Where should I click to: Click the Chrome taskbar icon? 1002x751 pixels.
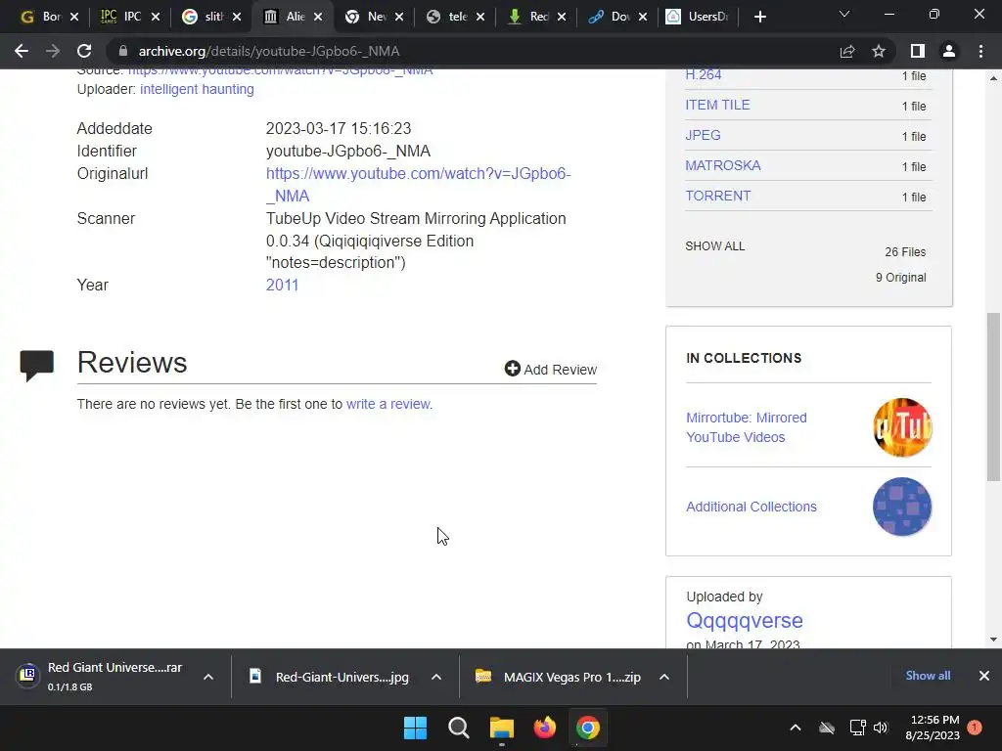[x=588, y=728]
